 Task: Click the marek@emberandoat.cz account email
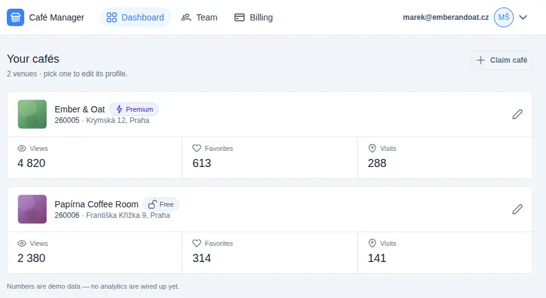click(x=445, y=17)
